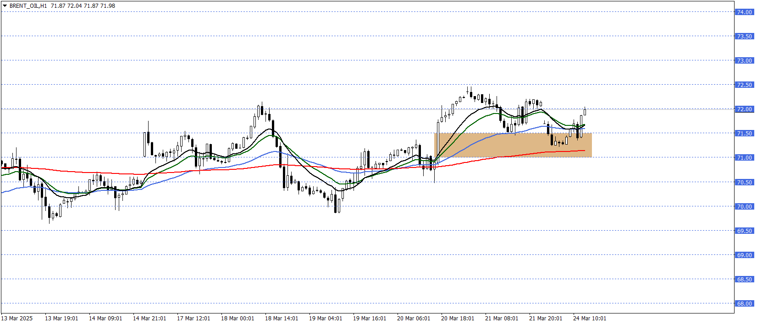Click the latest candlestick near 72.00
757x324 pixels.
point(585,112)
